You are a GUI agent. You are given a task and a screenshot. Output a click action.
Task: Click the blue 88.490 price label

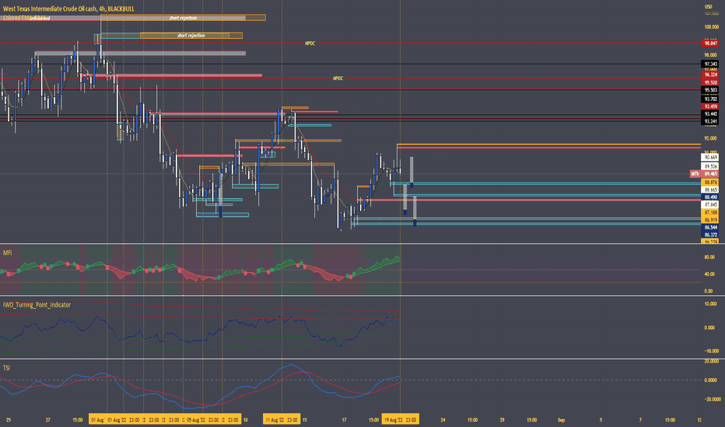[710, 197]
